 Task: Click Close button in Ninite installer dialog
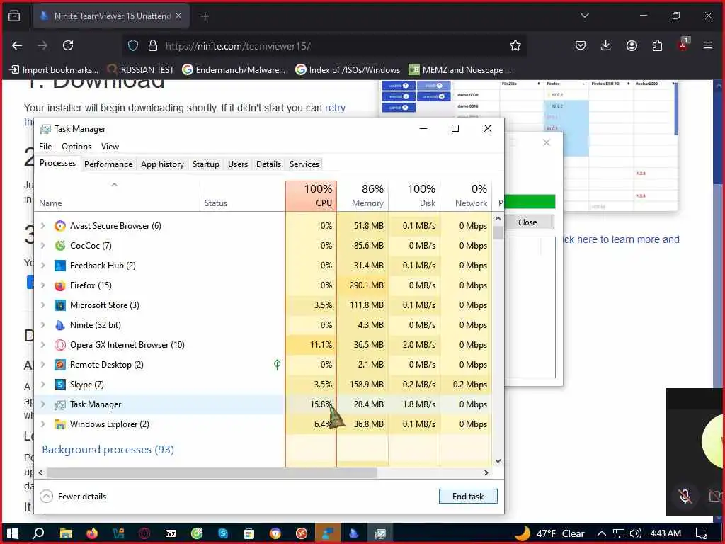point(527,222)
